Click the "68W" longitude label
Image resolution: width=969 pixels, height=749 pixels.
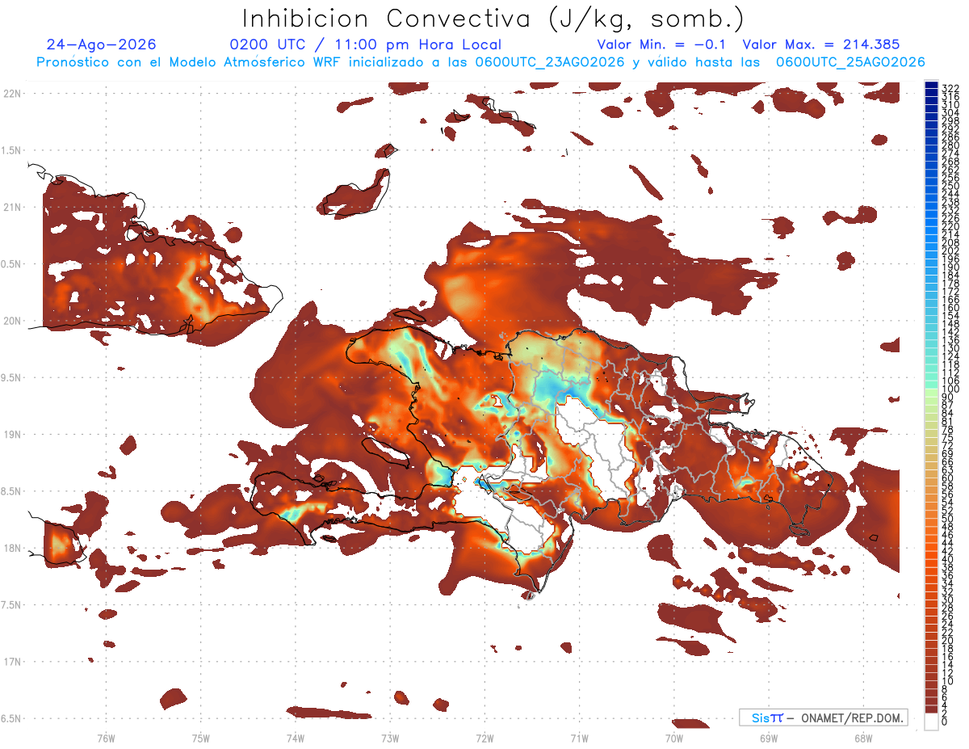click(x=863, y=738)
